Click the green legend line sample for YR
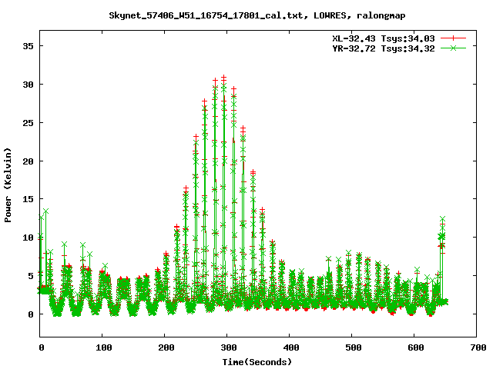The image size is (493, 369). 453,48
